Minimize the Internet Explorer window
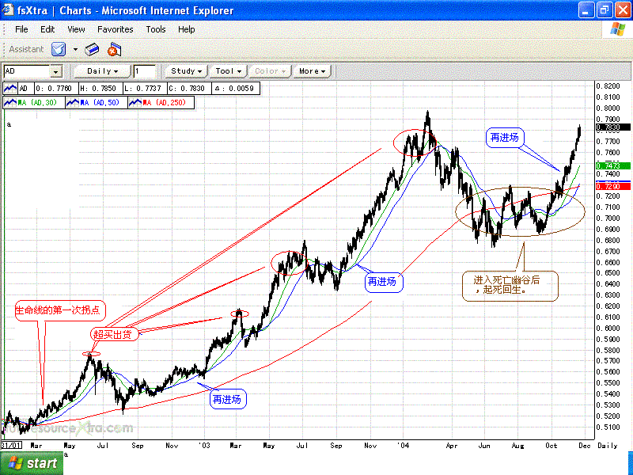The width and height of the screenshot is (633, 475). [x=586, y=10]
